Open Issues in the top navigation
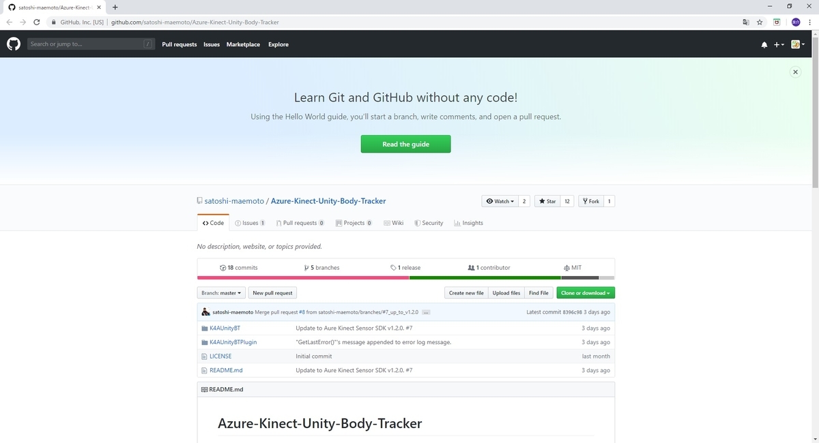This screenshot has height=443, width=819. point(212,44)
